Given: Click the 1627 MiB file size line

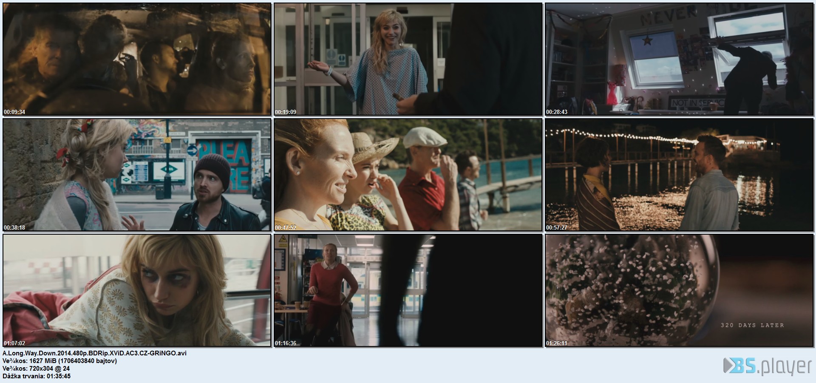Looking at the screenshot, I should coord(59,361).
